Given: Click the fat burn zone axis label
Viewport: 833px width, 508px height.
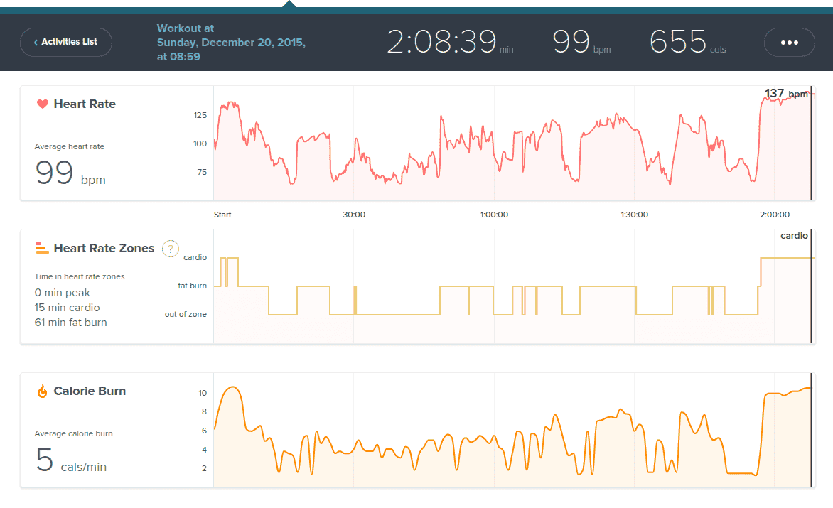Looking at the screenshot, I should point(192,286).
